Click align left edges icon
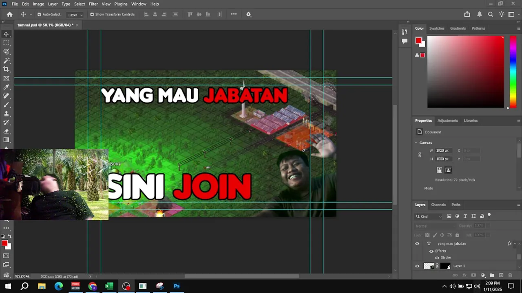Image resolution: width=522 pixels, height=293 pixels. 146,14
